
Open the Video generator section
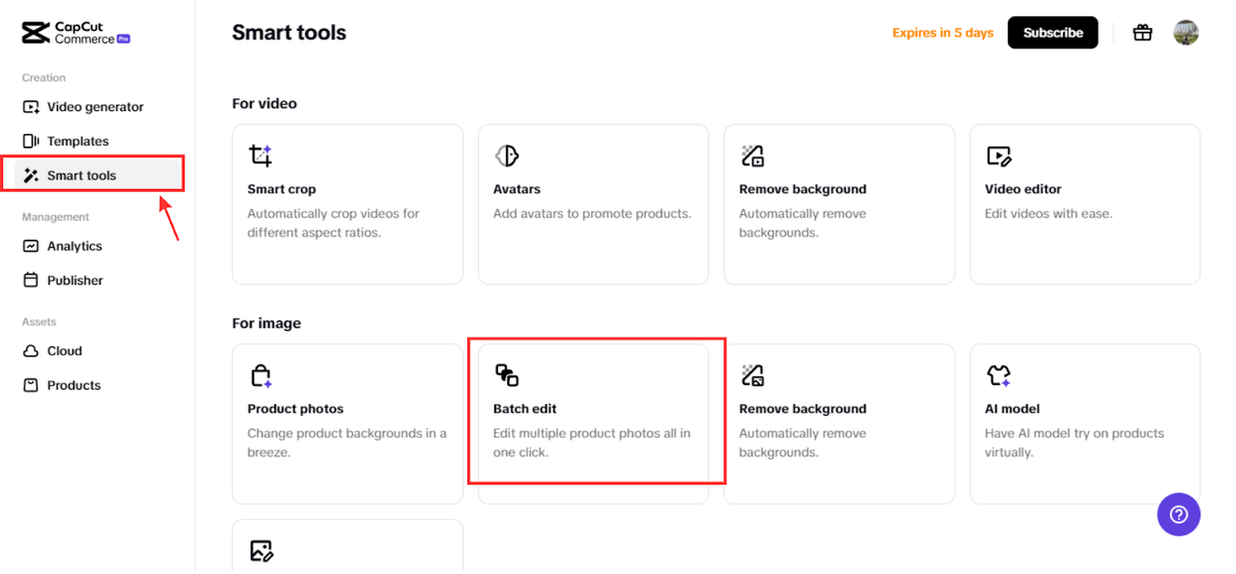click(84, 106)
